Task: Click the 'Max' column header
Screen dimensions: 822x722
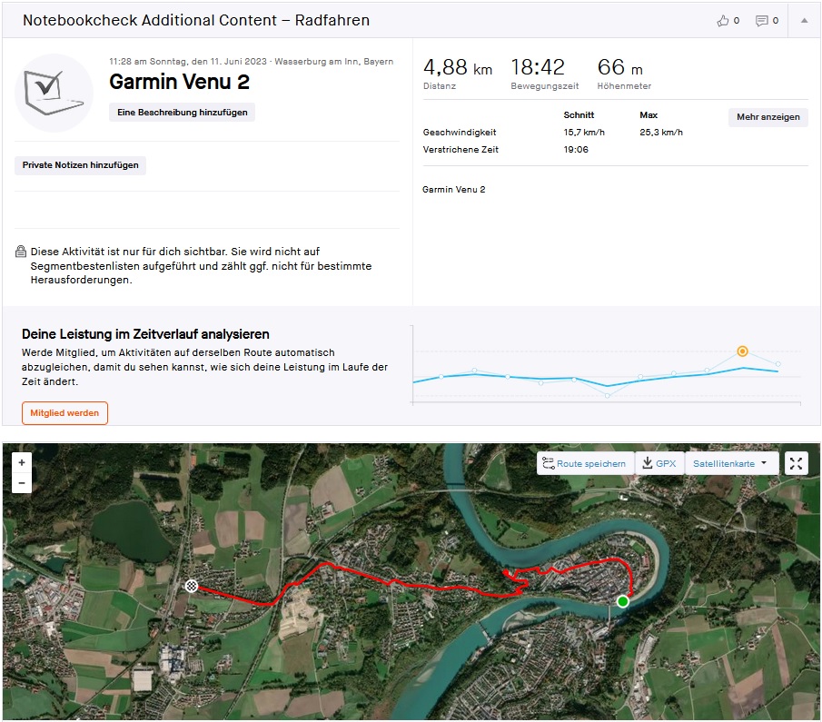Action: pos(649,114)
